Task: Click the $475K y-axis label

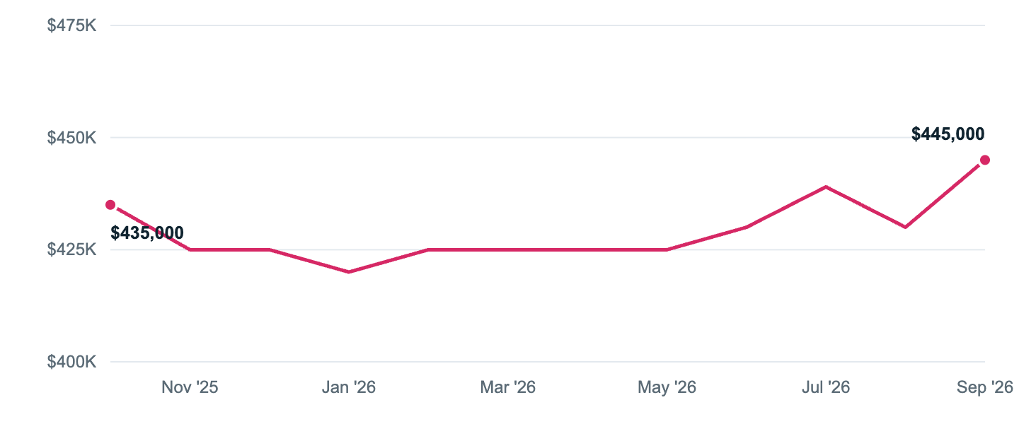Action: pyautogui.click(x=71, y=25)
